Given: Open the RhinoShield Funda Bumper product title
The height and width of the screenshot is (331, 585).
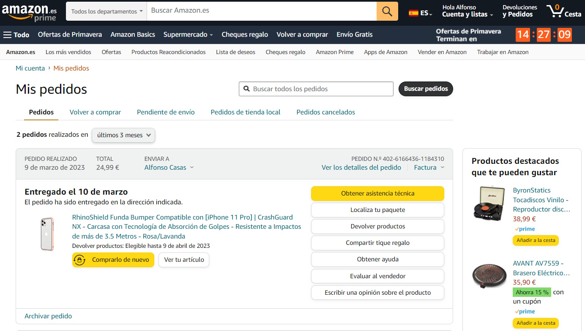Looking at the screenshot, I should [186, 227].
